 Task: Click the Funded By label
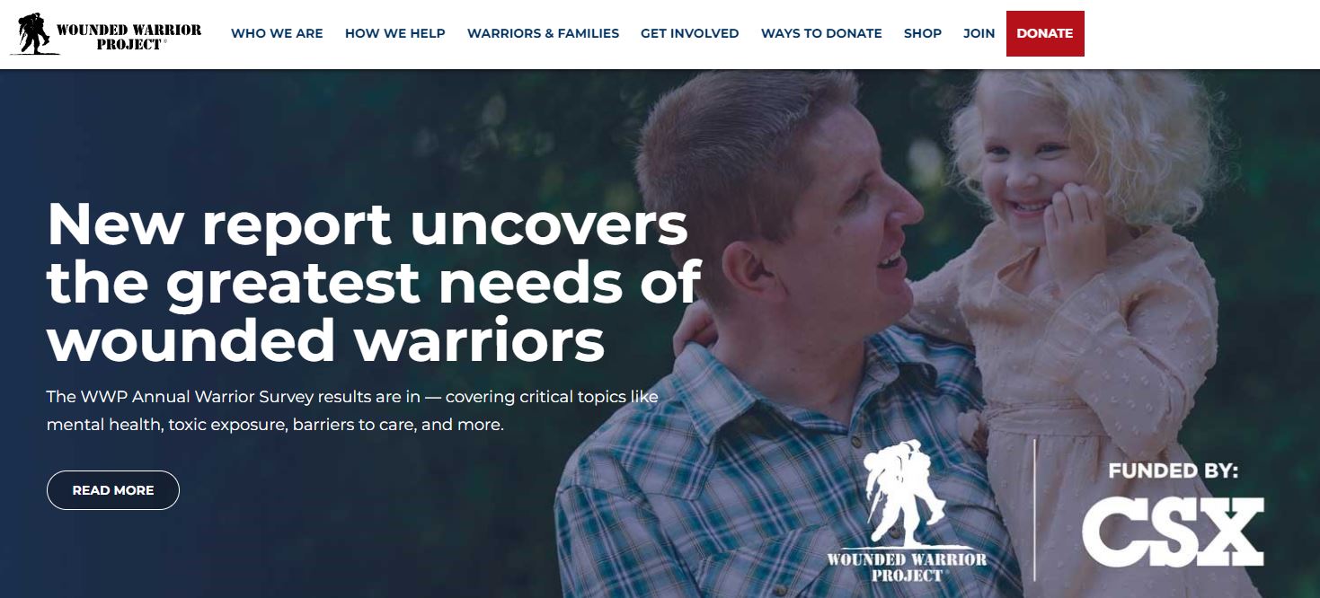pos(1174,470)
